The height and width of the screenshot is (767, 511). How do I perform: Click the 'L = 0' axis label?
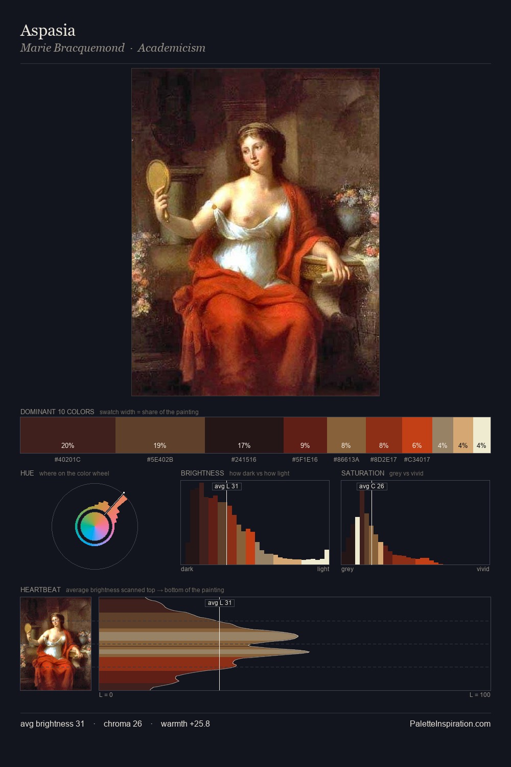[106, 695]
